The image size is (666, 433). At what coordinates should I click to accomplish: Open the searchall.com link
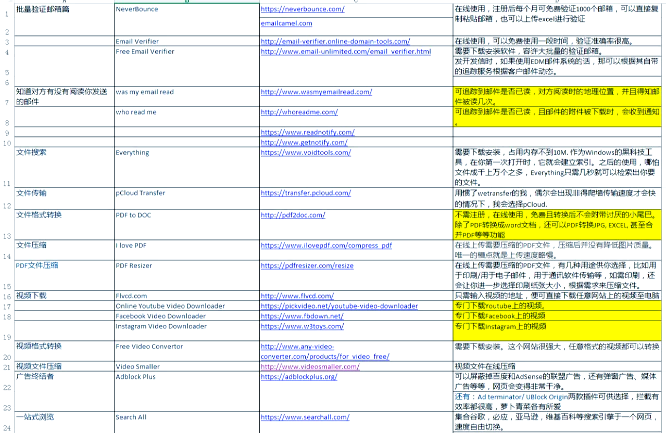(x=305, y=417)
